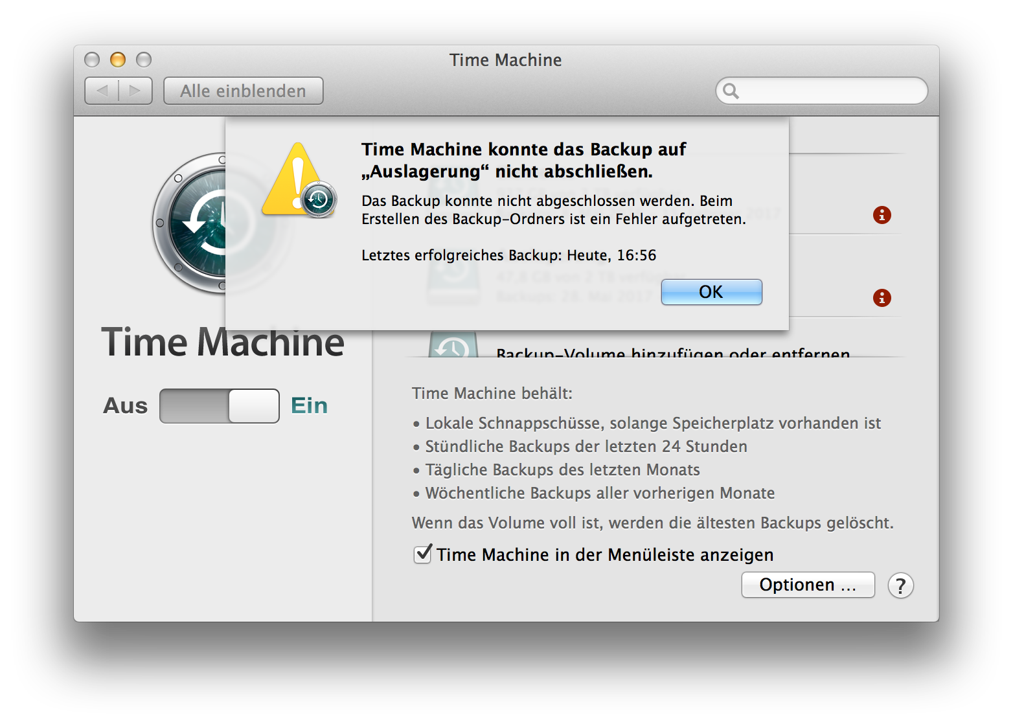
Task: Open help with the question mark button
Action: click(900, 585)
